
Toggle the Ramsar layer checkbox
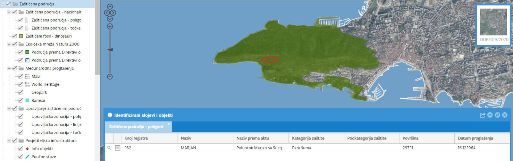(x=21, y=100)
